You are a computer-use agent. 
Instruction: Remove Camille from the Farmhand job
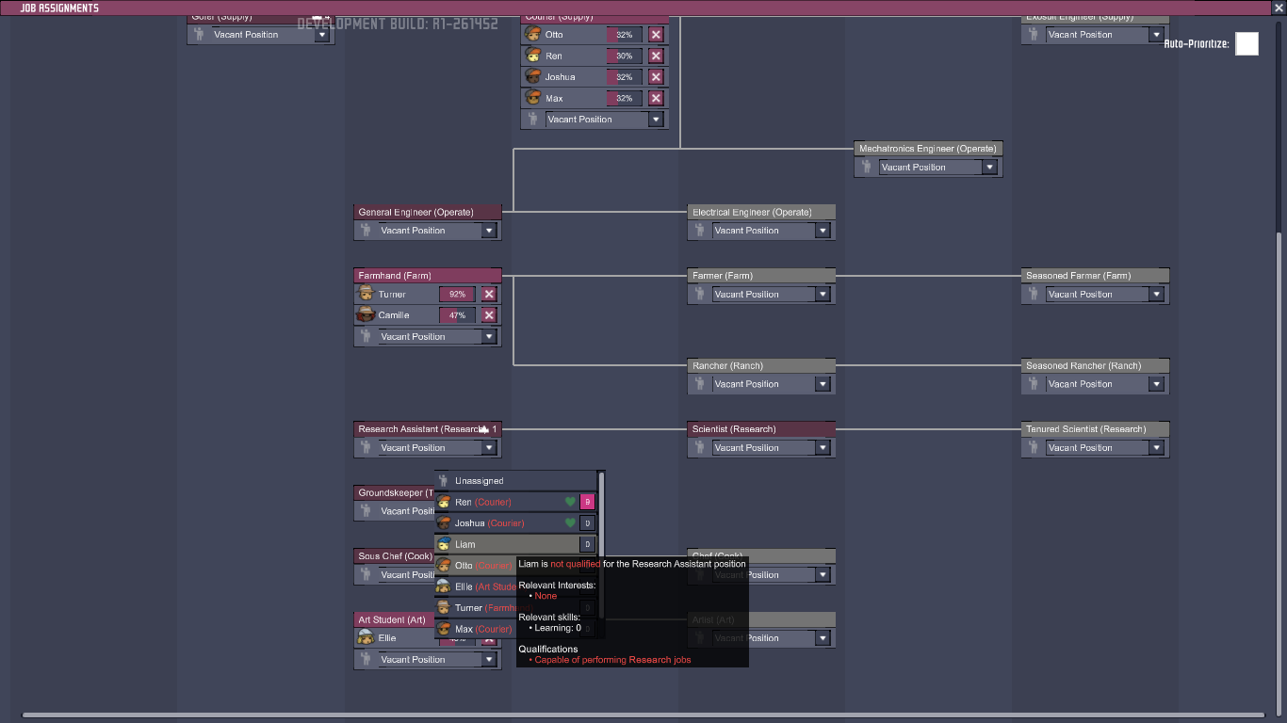click(x=489, y=315)
